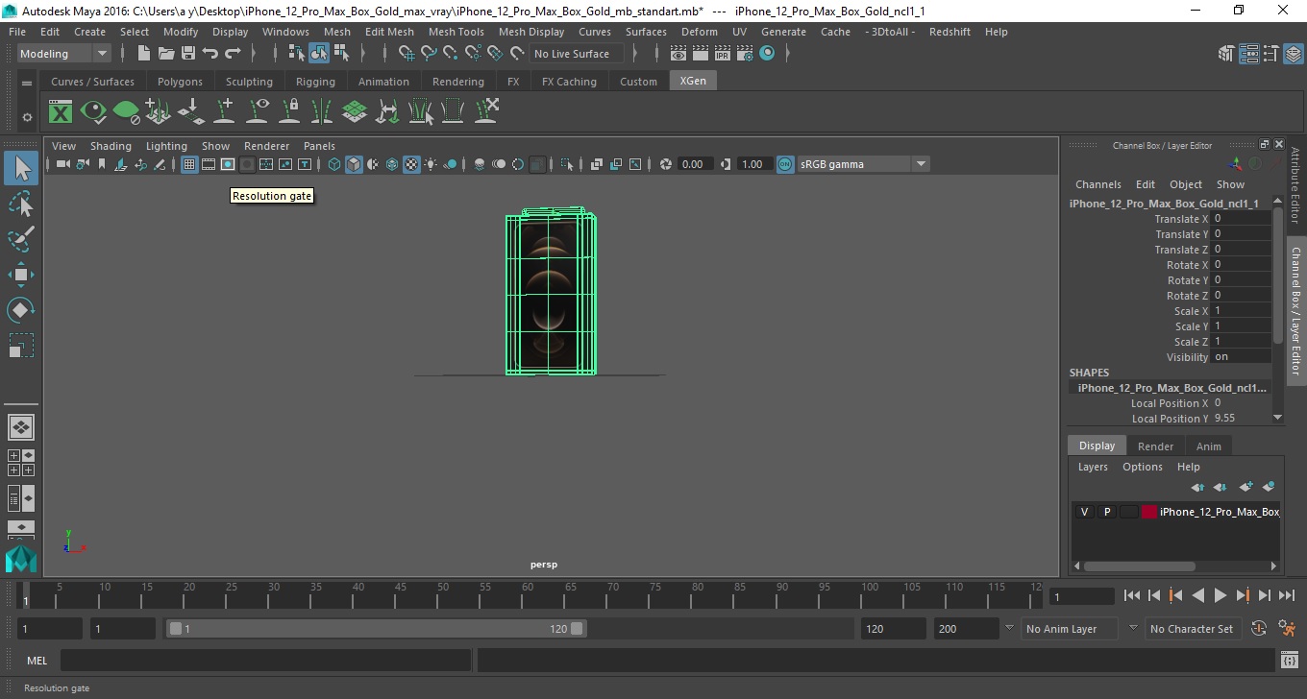The height and width of the screenshot is (699, 1307).
Task: Click the XGen clear preview leaf icon
Action: pyautogui.click(x=126, y=112)
